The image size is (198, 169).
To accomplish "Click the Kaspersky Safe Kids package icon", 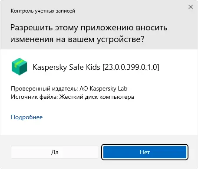I will pos(19,67).
